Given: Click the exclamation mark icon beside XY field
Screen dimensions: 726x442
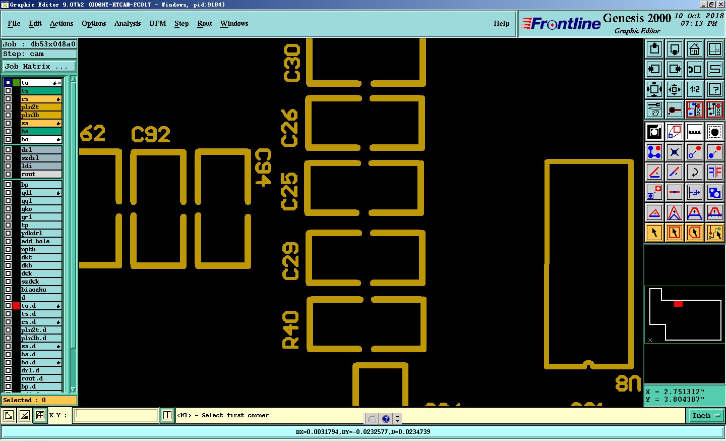Looking at the screenshot, I should (x=167, y=415).
